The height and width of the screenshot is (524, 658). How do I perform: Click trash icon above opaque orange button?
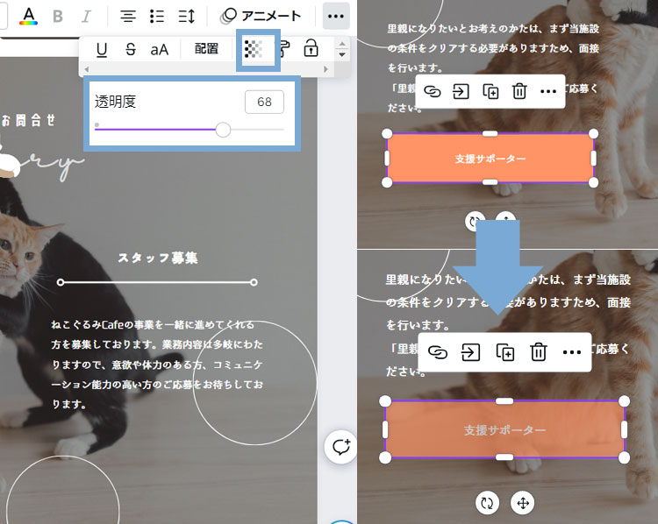coord(519,91)
